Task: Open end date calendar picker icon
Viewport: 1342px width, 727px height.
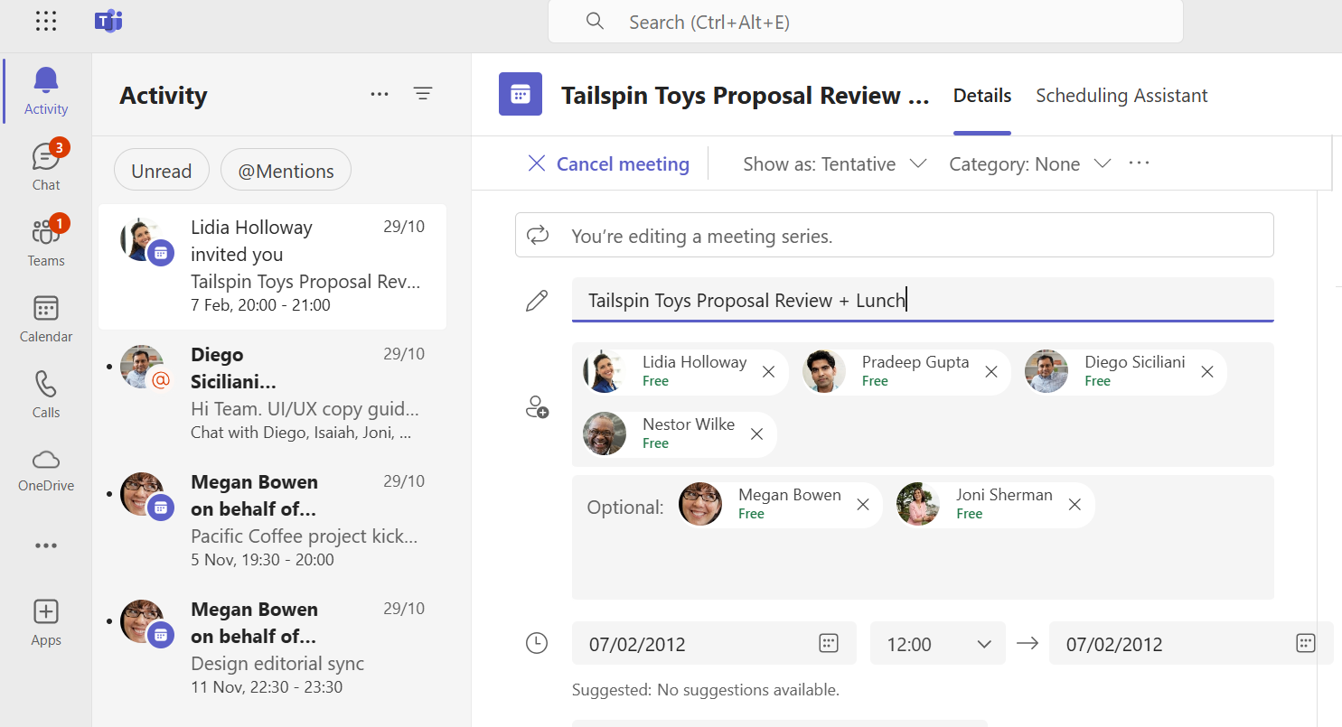Action: pos(1305,644)
